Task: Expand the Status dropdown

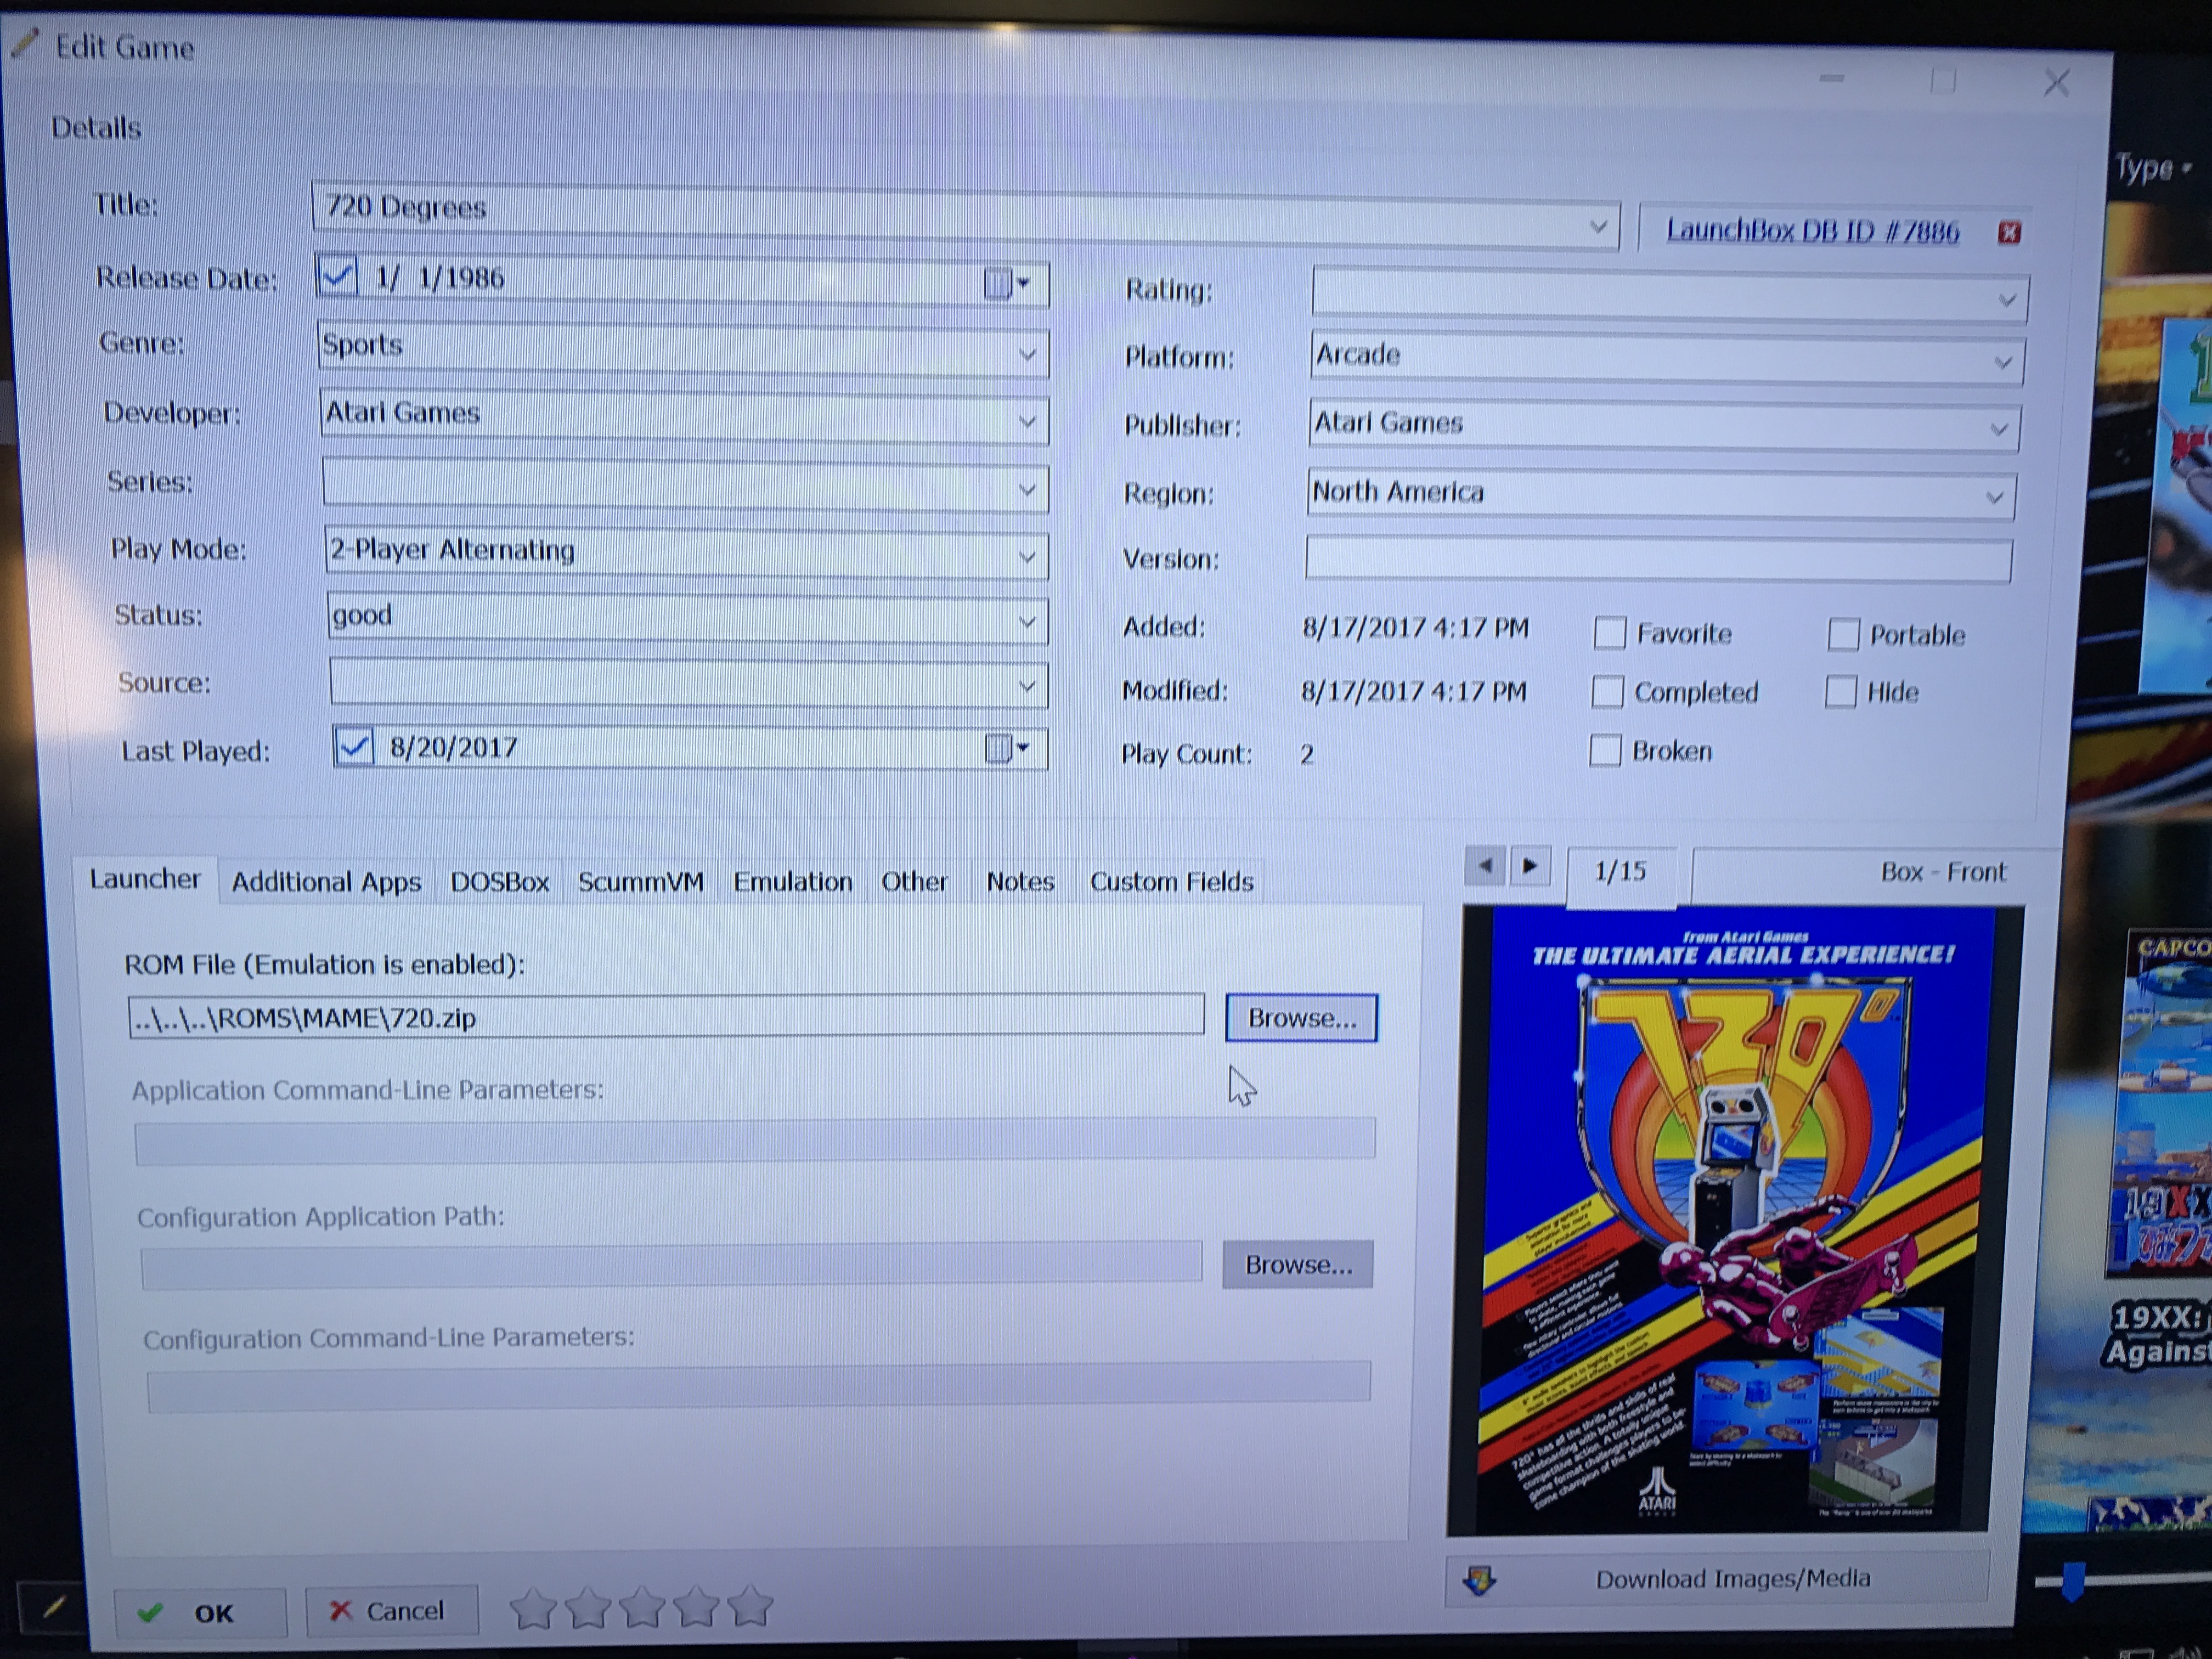Action: pyautogui.click(x=1027, y=622)
